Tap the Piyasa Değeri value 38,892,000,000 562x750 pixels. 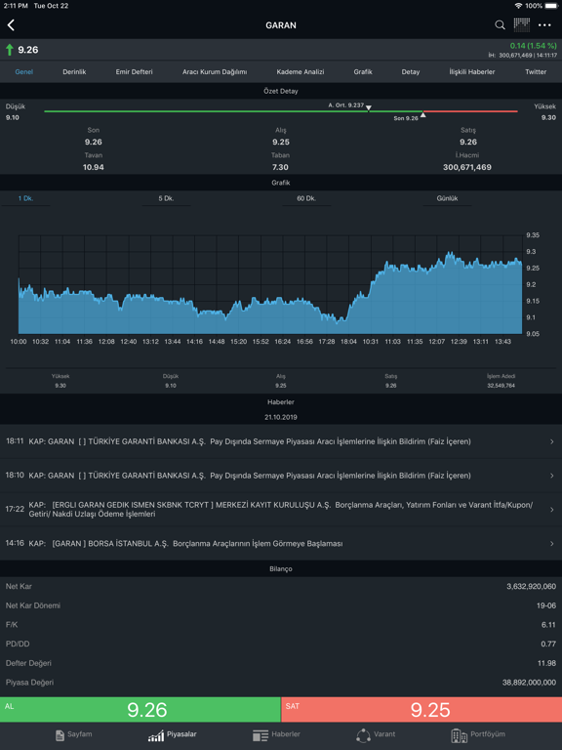tap(529, 683)
